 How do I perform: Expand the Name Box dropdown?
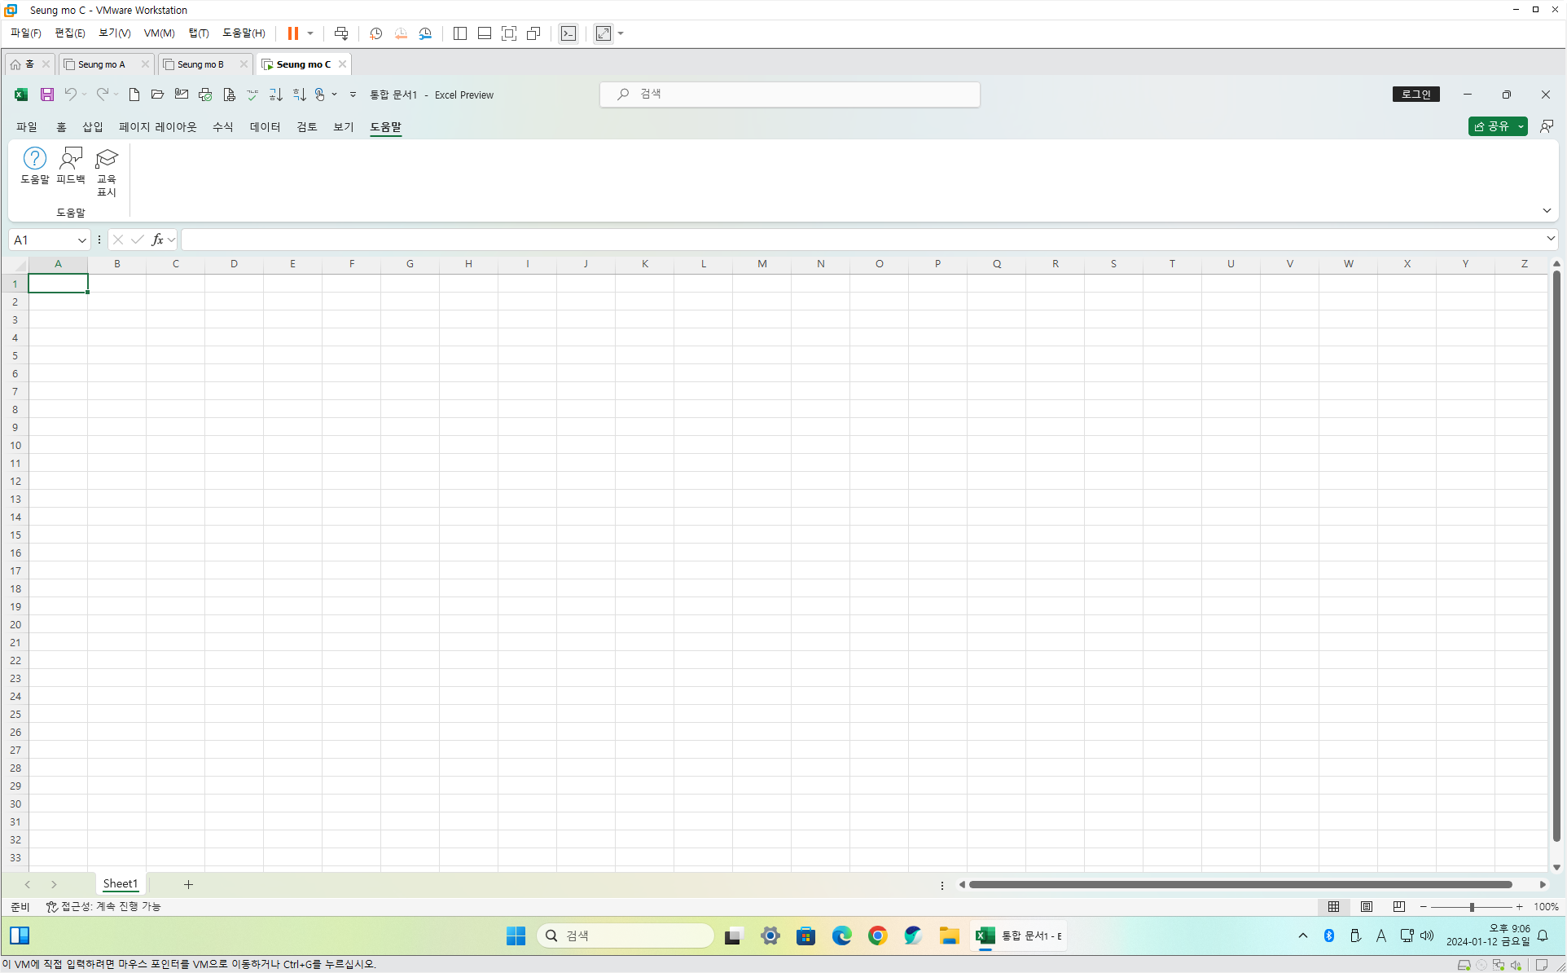[81, 240]
